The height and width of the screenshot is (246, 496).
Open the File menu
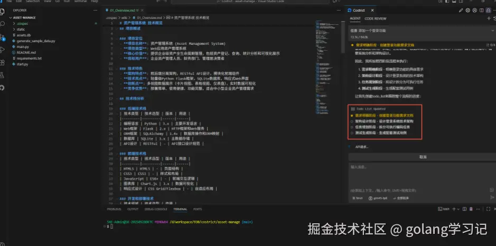tap(9, 1)
